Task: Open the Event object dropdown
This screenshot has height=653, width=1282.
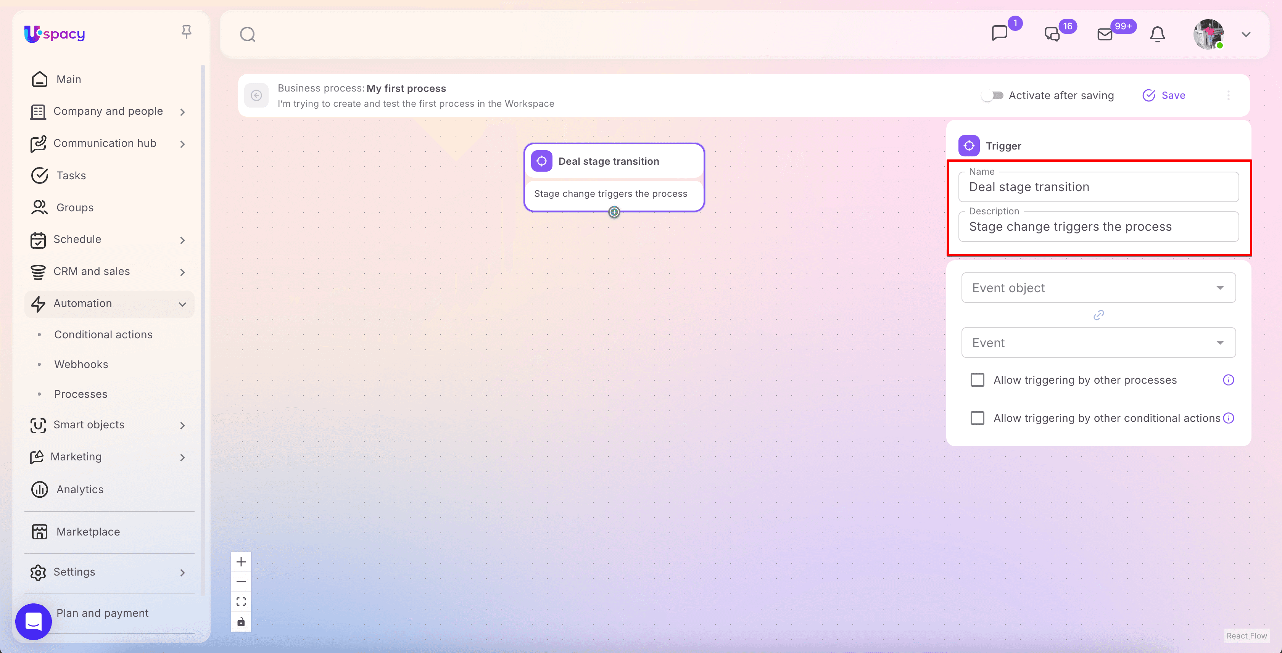Action: [1098, 288]
